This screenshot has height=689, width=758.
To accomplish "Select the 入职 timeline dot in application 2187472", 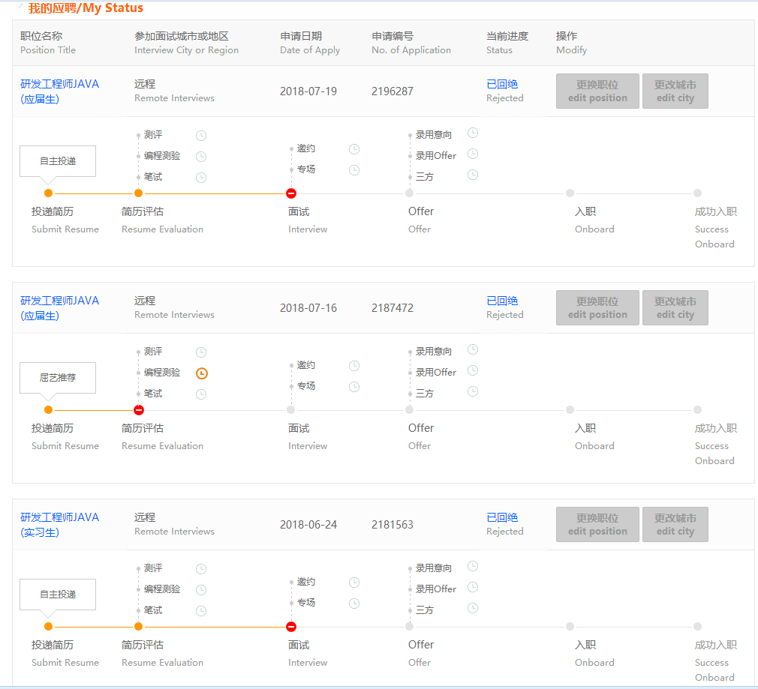I will [x=570, y=410].
